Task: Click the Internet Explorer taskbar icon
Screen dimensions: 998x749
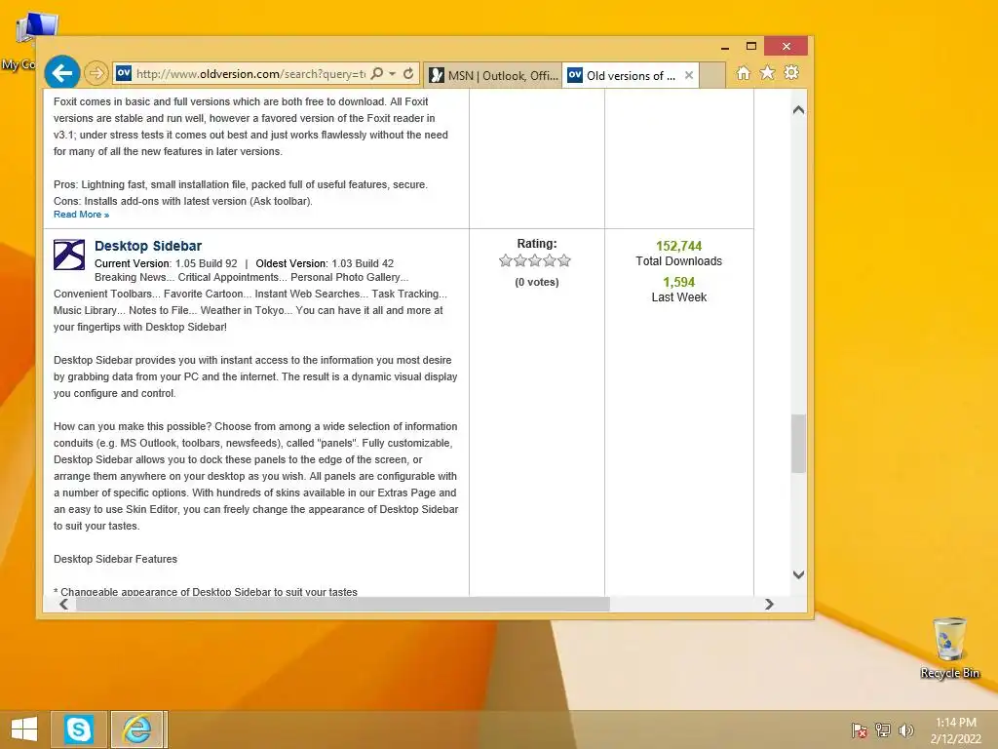Action: coord(138,729)
